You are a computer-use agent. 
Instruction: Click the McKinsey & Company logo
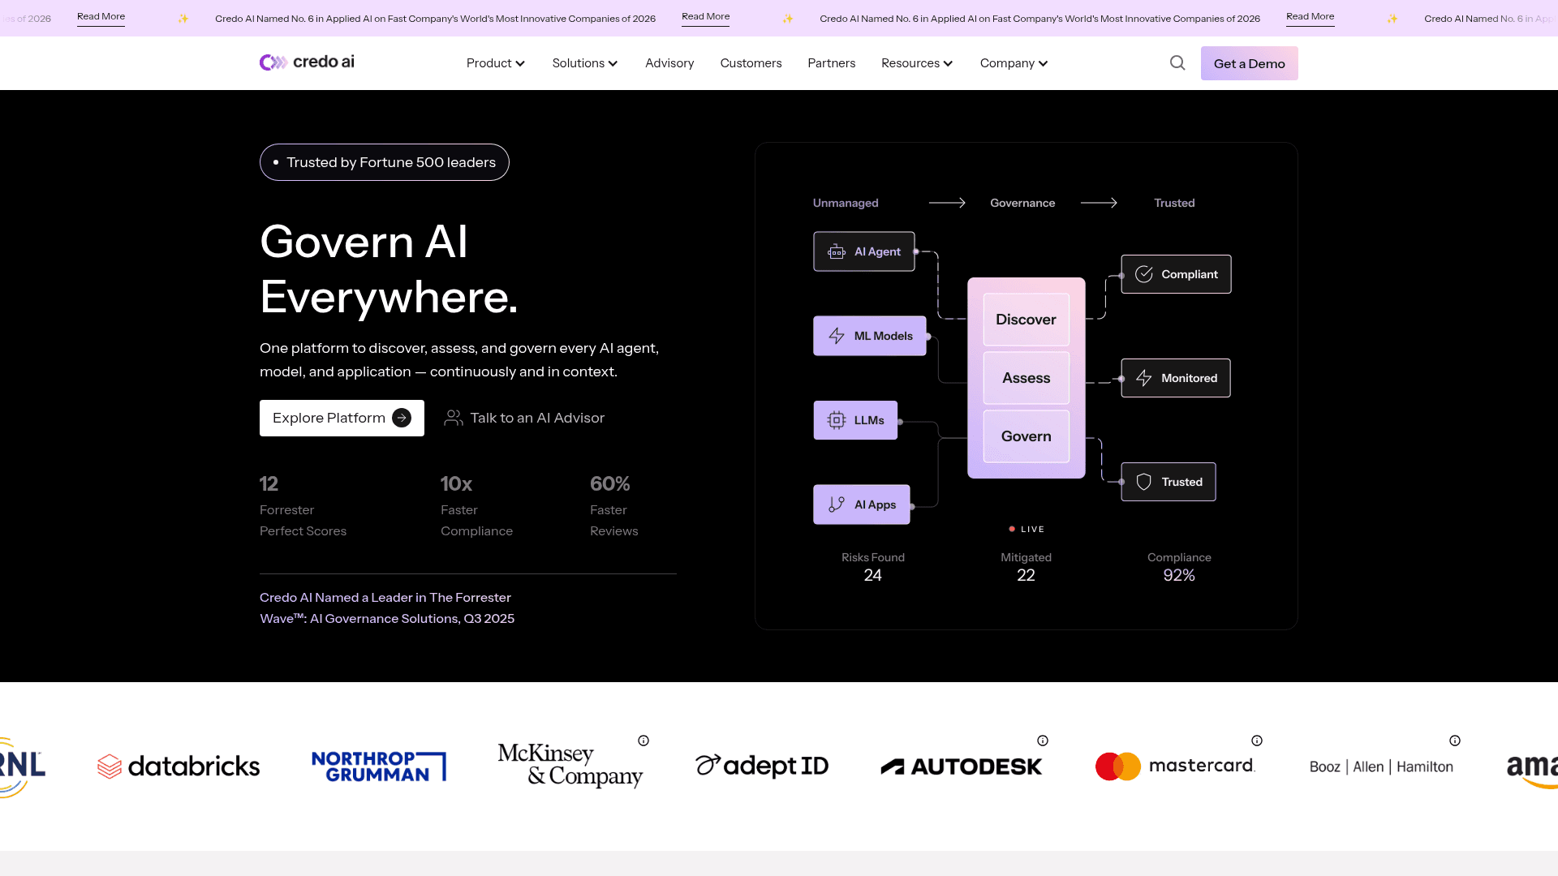(x=570, y=766)
